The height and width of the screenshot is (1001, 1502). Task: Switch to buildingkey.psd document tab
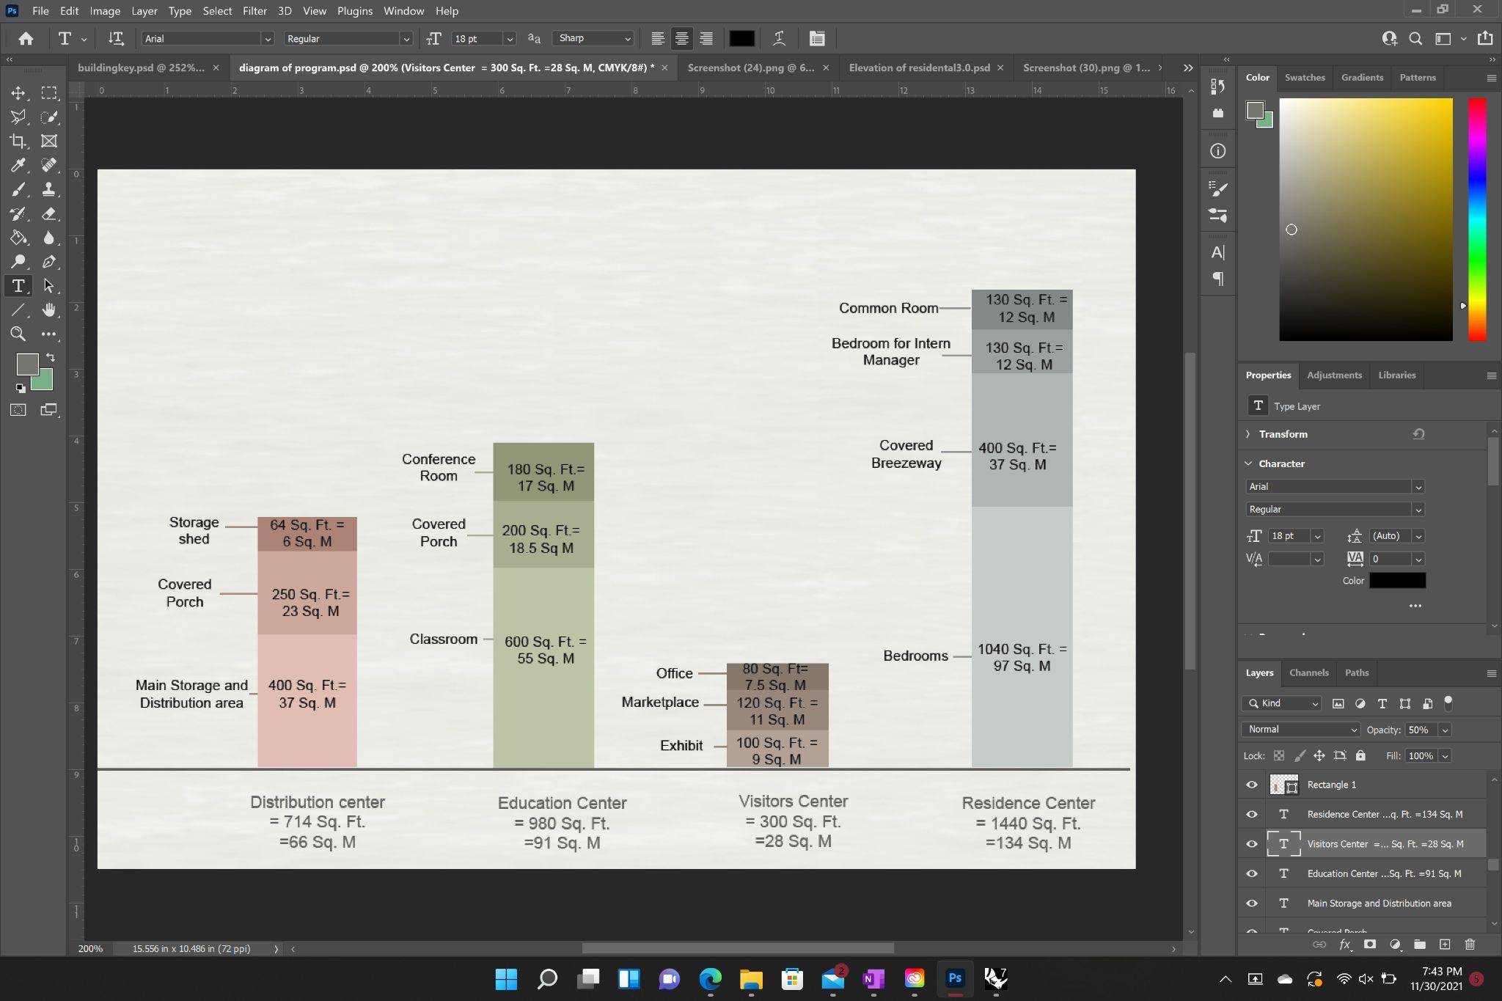[x=141, y=67]
